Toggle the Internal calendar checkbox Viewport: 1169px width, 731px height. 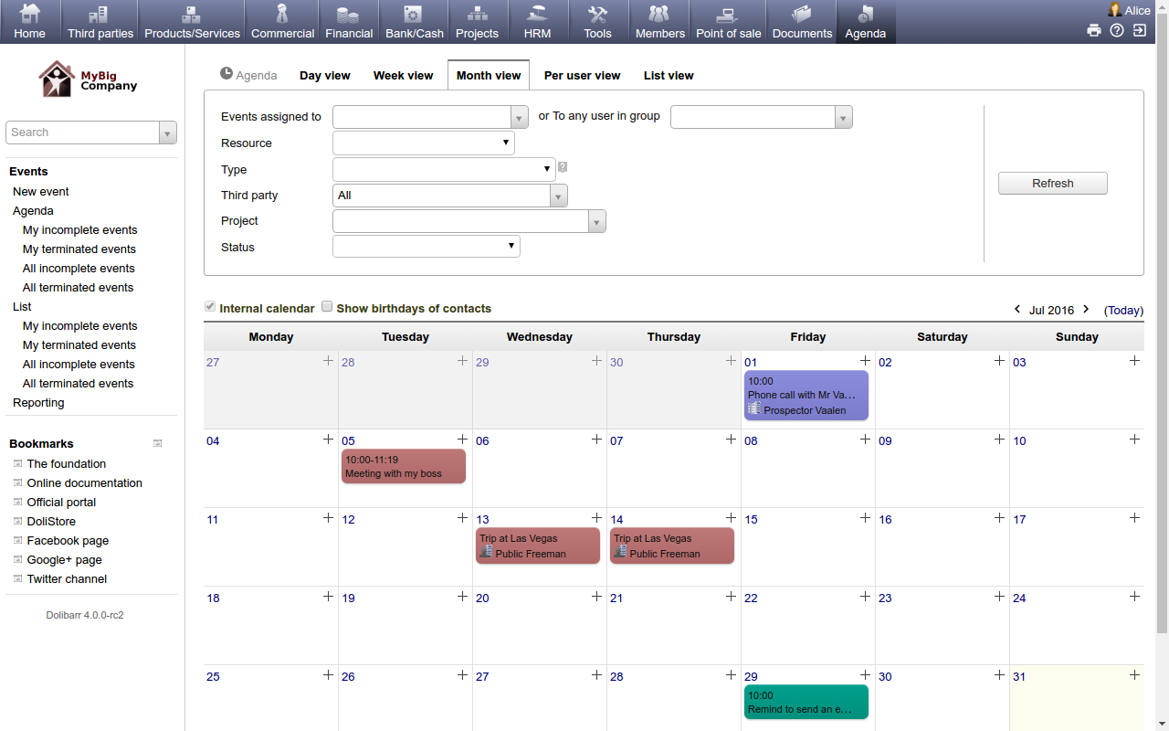point(210,308)
